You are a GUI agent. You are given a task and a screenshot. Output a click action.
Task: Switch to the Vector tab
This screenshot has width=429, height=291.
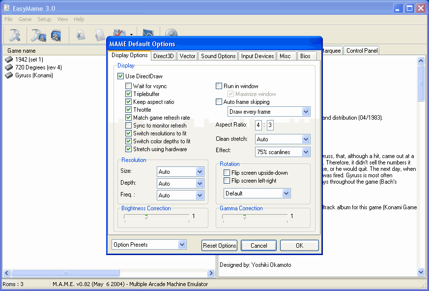(187, 56)
